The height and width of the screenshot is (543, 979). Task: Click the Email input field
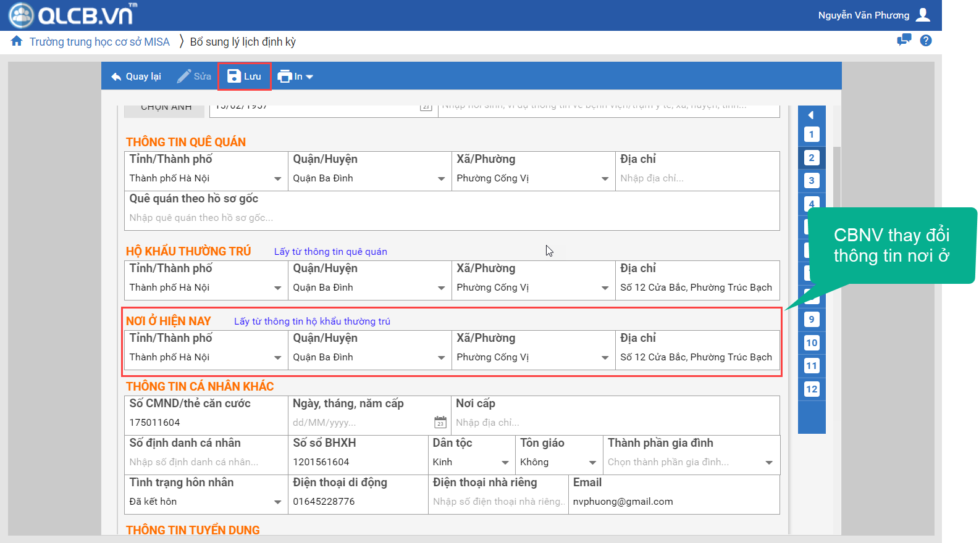pos(673,502)
